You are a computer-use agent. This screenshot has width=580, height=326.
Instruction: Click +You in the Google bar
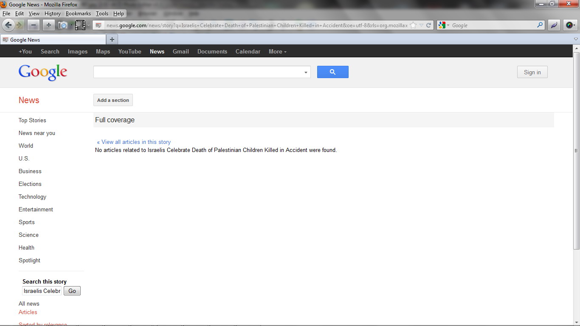(25, 51)
